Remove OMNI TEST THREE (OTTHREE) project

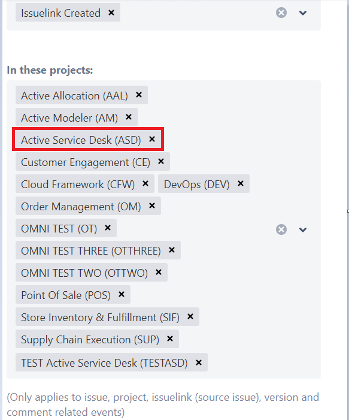coord(172,250)
